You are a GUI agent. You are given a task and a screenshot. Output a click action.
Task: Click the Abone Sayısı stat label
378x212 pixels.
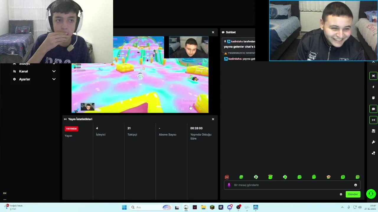[167, 135]
